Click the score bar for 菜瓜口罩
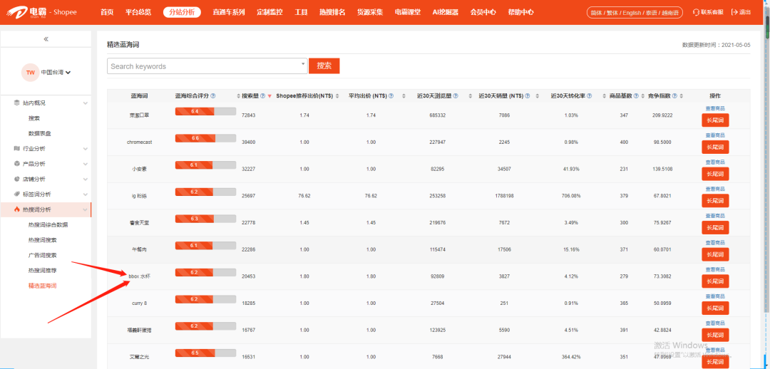Viewport: 770px width, 369px height. (205, 111)
